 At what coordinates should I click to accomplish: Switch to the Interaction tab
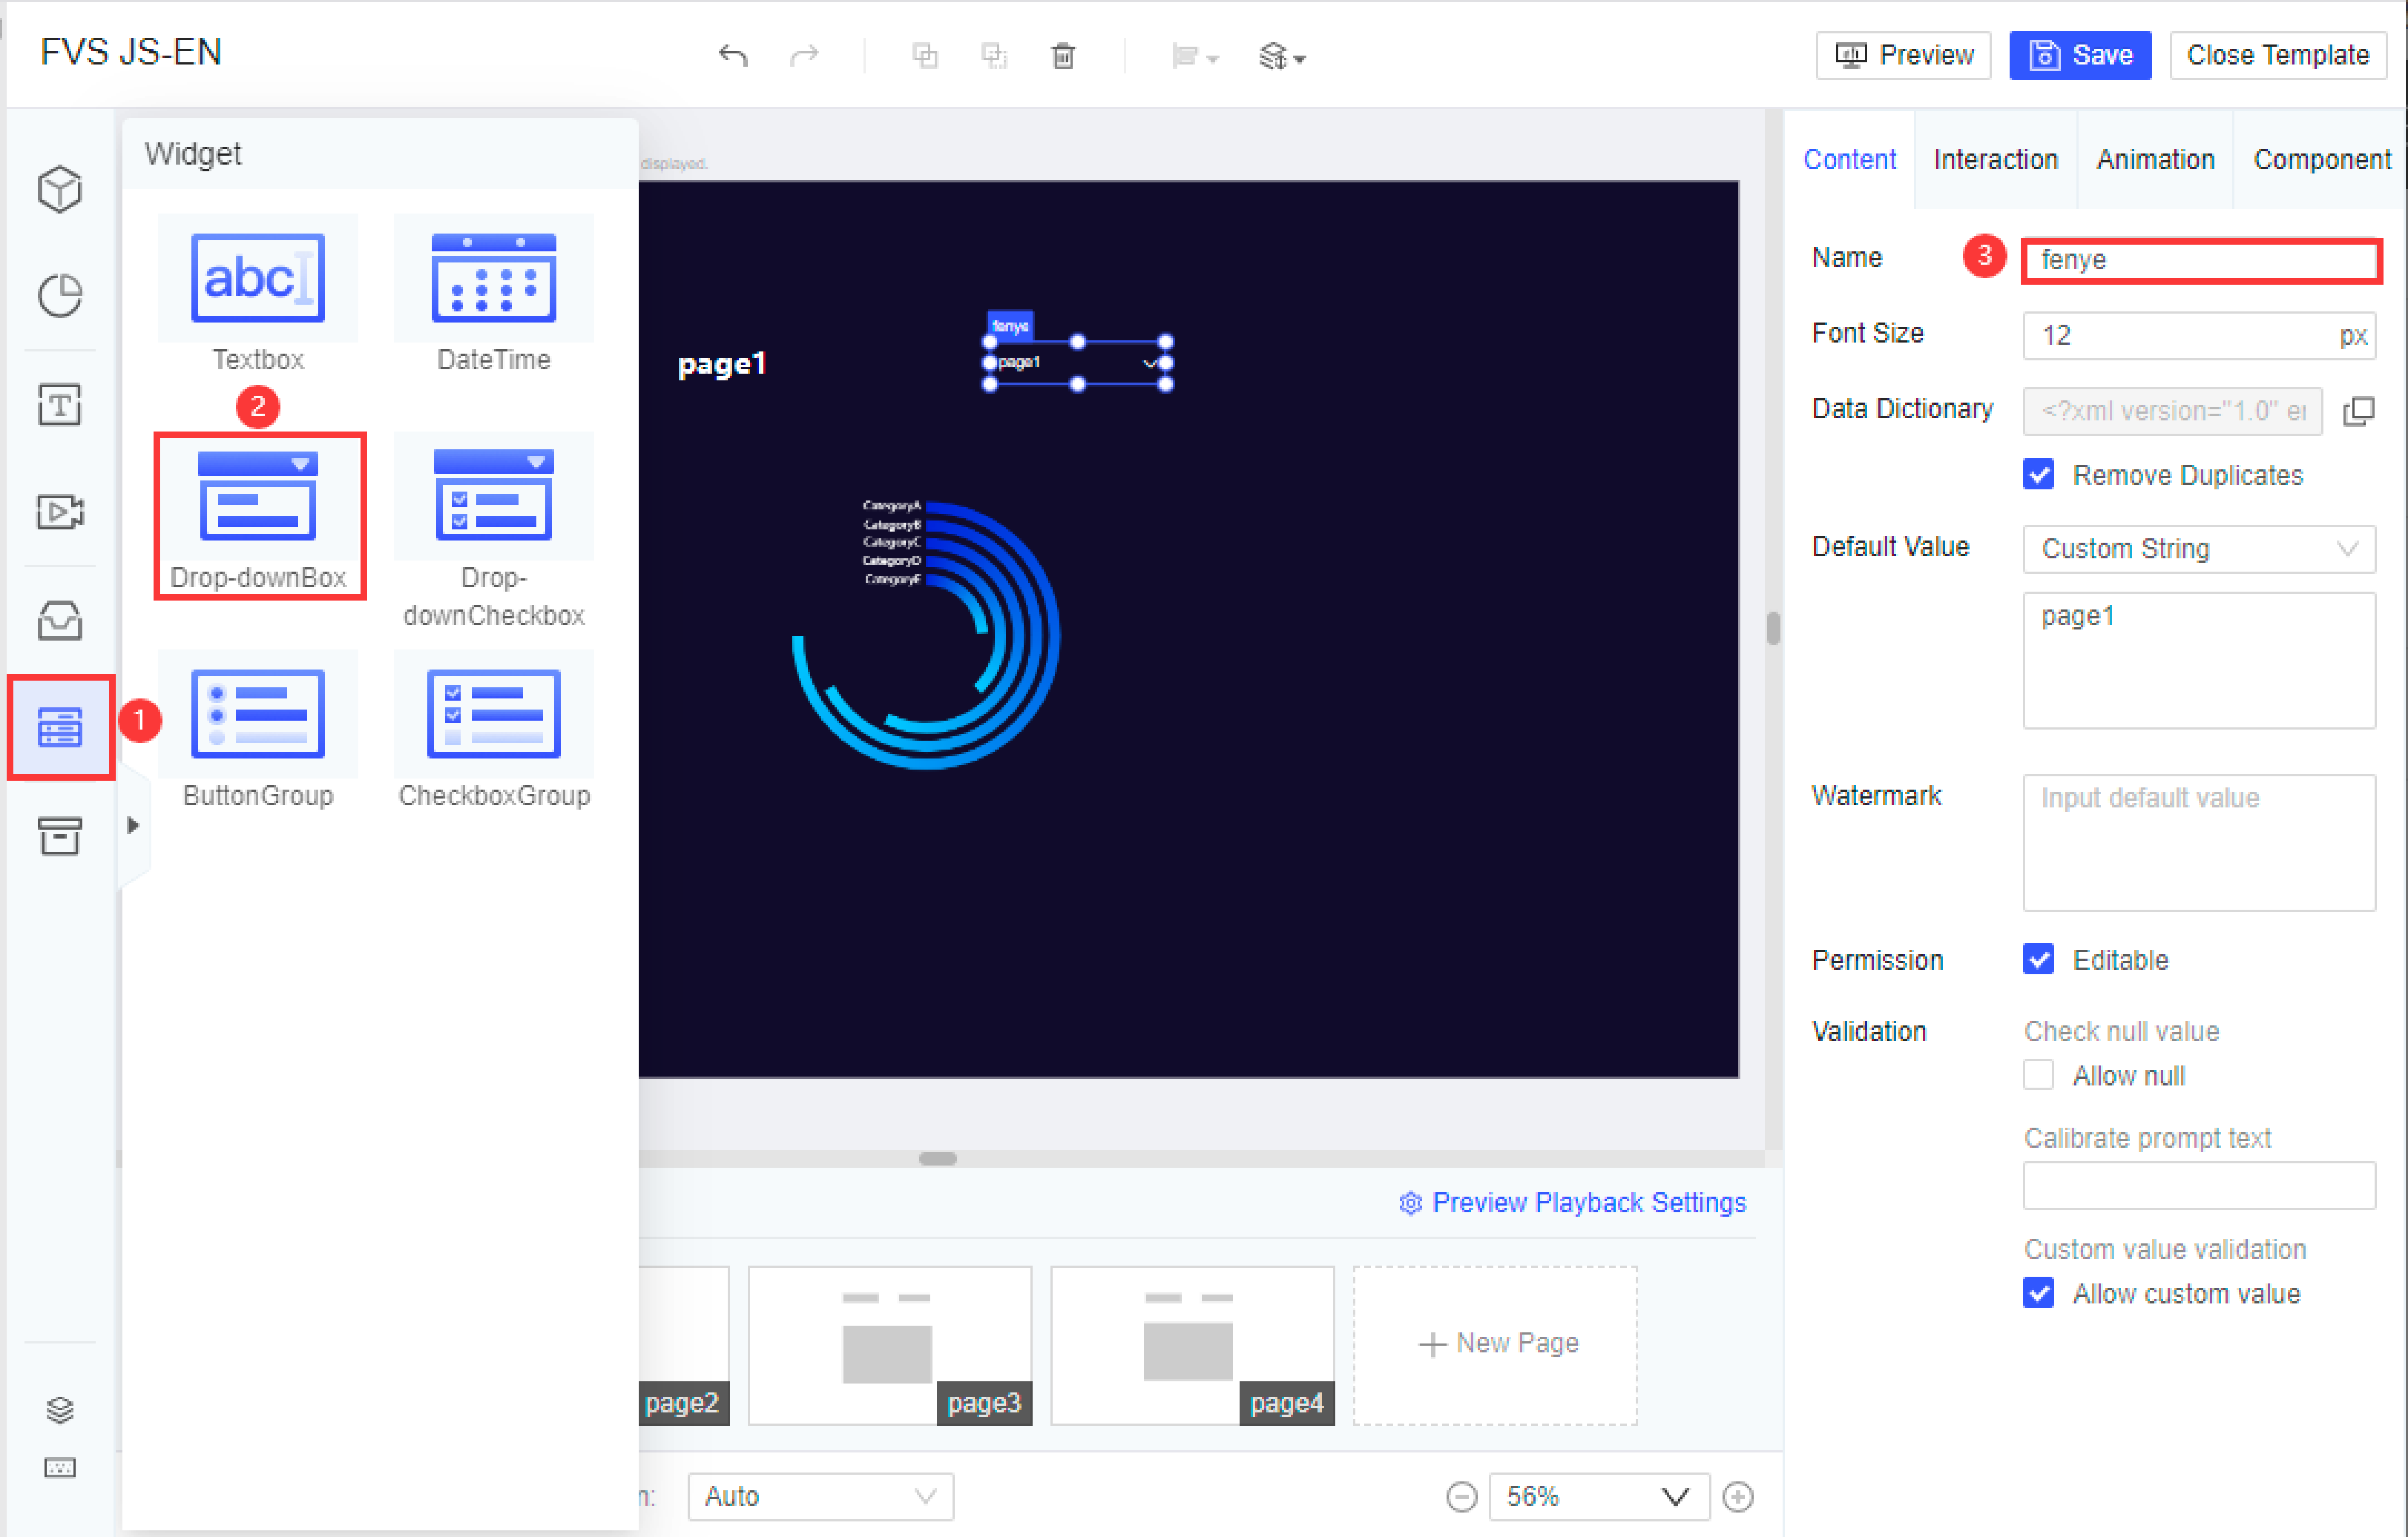point(1995,160)
